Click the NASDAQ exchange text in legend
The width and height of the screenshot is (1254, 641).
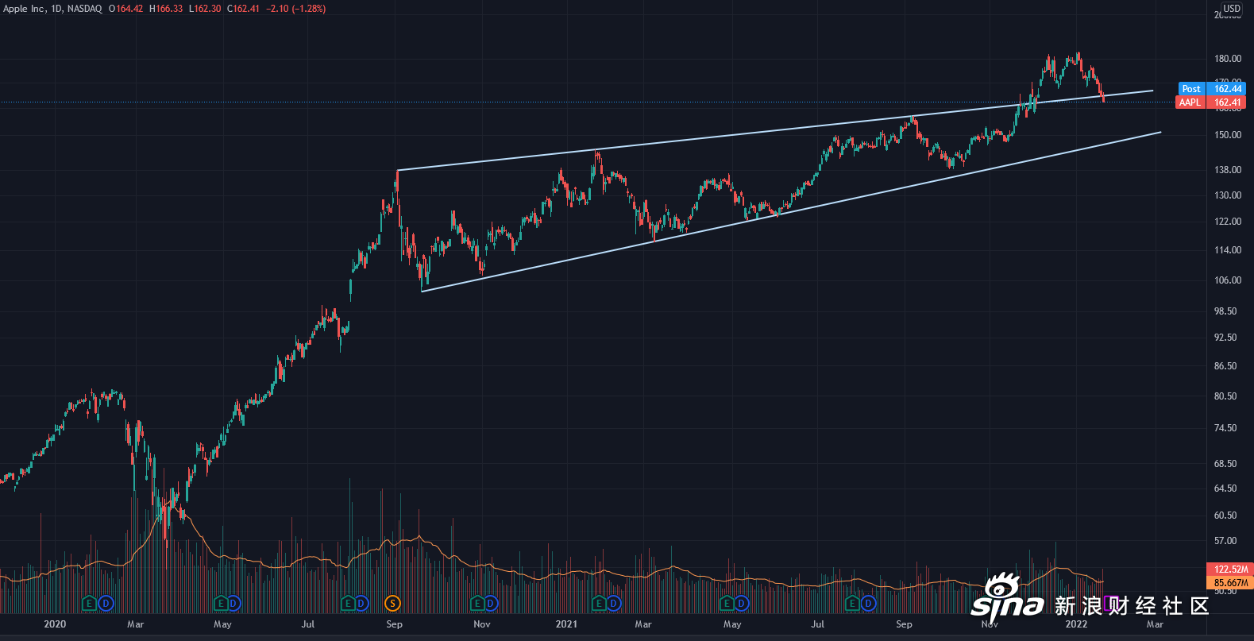click(85, 9)
